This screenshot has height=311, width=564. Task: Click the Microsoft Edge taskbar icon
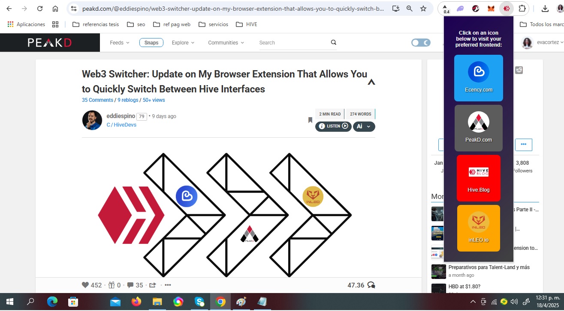pyautogui.click(x=52, y=302)
